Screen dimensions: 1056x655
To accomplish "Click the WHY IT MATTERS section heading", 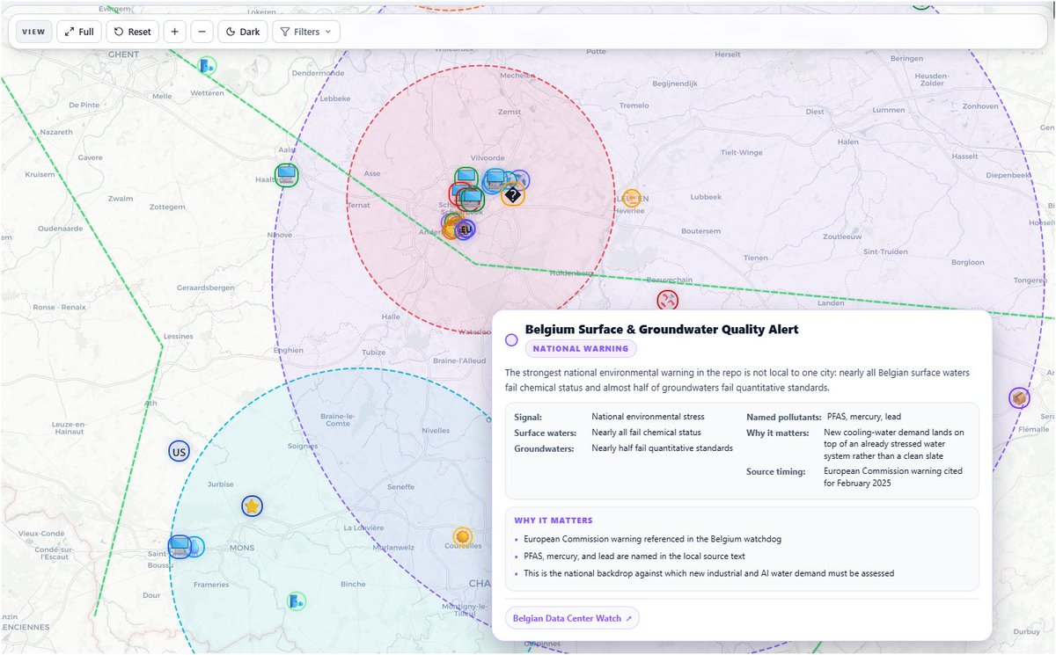I will [x=554, y=520].
